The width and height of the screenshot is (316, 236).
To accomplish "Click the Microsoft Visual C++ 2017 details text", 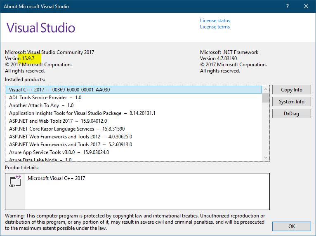I will pyautogui.click(x=57, y=178).
